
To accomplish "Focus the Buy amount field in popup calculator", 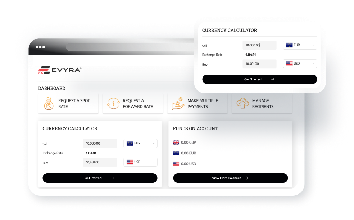I will click(x=259, y=64).
